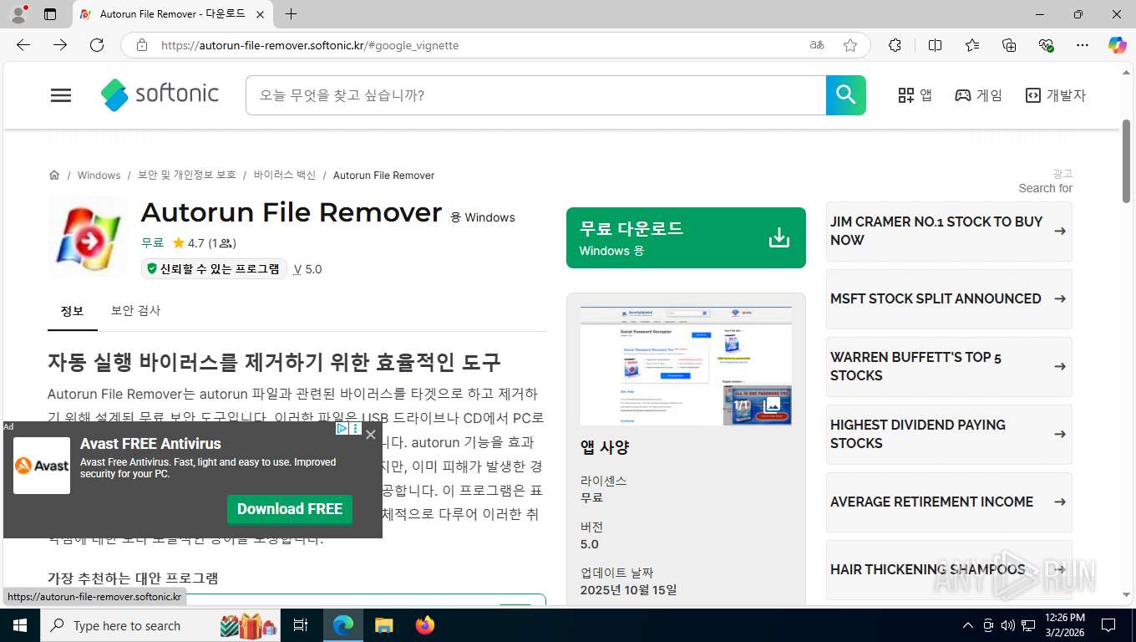Click the Autorun File Remover app icon

(x=88, y=237)
